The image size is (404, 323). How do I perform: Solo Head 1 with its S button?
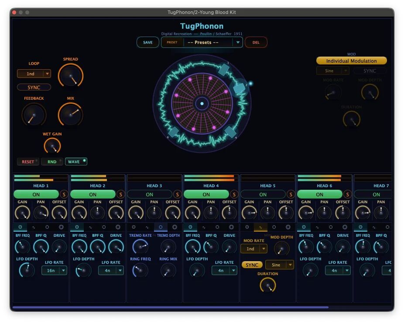pyautogui.click(x=64, y=195)
